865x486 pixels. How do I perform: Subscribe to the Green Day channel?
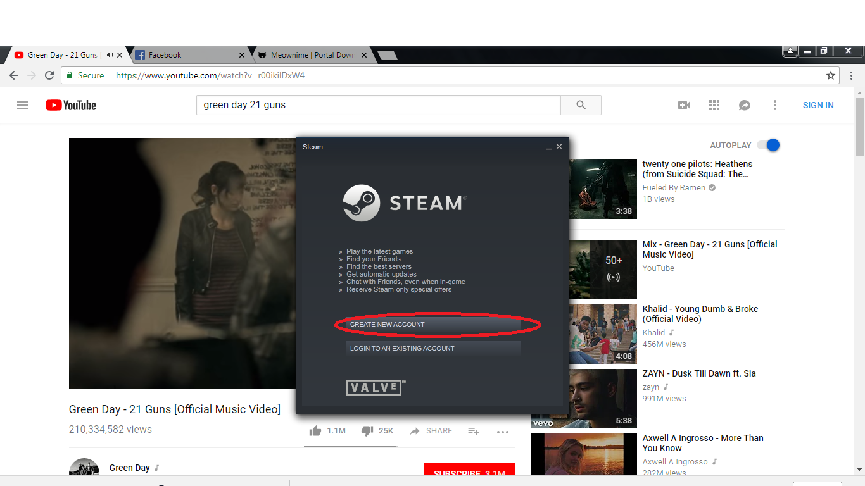469,473
